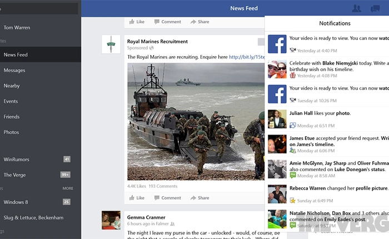Image resolution: width=389 pixels, height=239 pixels.
Task: Click Facebook logo on first video notification
Action: click(x=277, y=44)
